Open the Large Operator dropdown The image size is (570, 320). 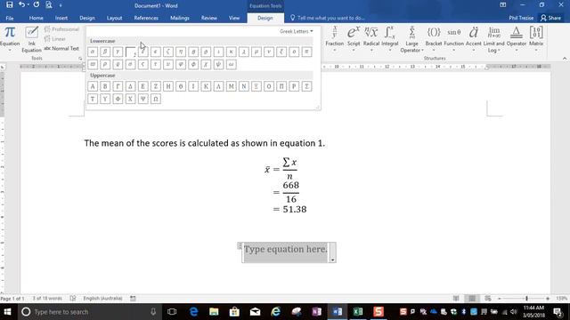411,39
